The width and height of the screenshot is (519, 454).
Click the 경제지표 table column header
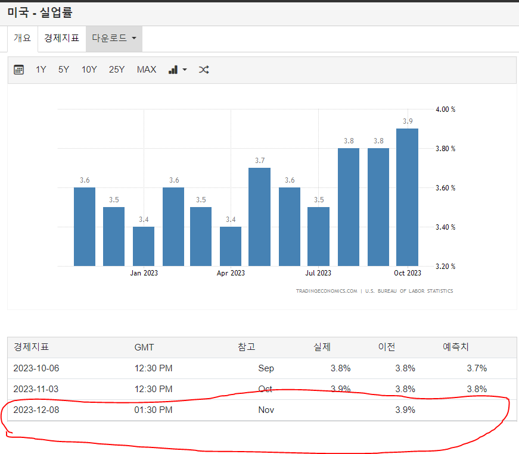[x=31, y=347]
